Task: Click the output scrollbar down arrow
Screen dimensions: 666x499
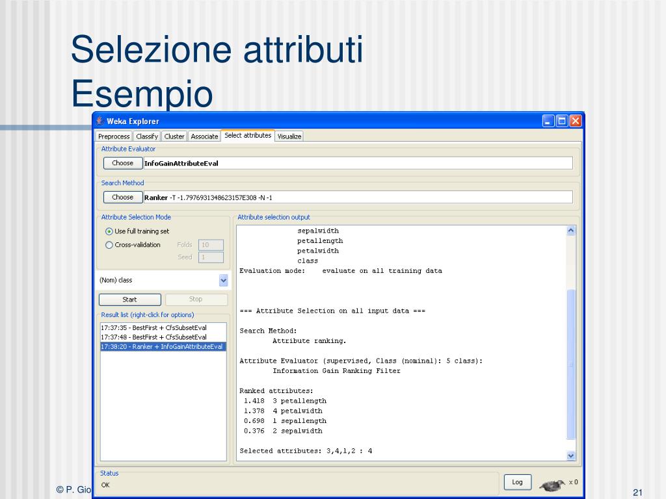Action: point(571,455)
